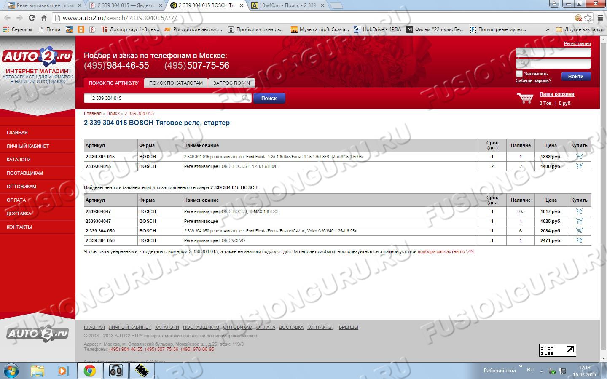Click the login username field
607x379 pixels.
coord(553,53)
